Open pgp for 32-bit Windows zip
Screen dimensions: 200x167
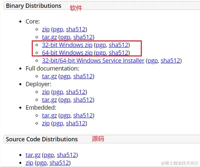101,45
